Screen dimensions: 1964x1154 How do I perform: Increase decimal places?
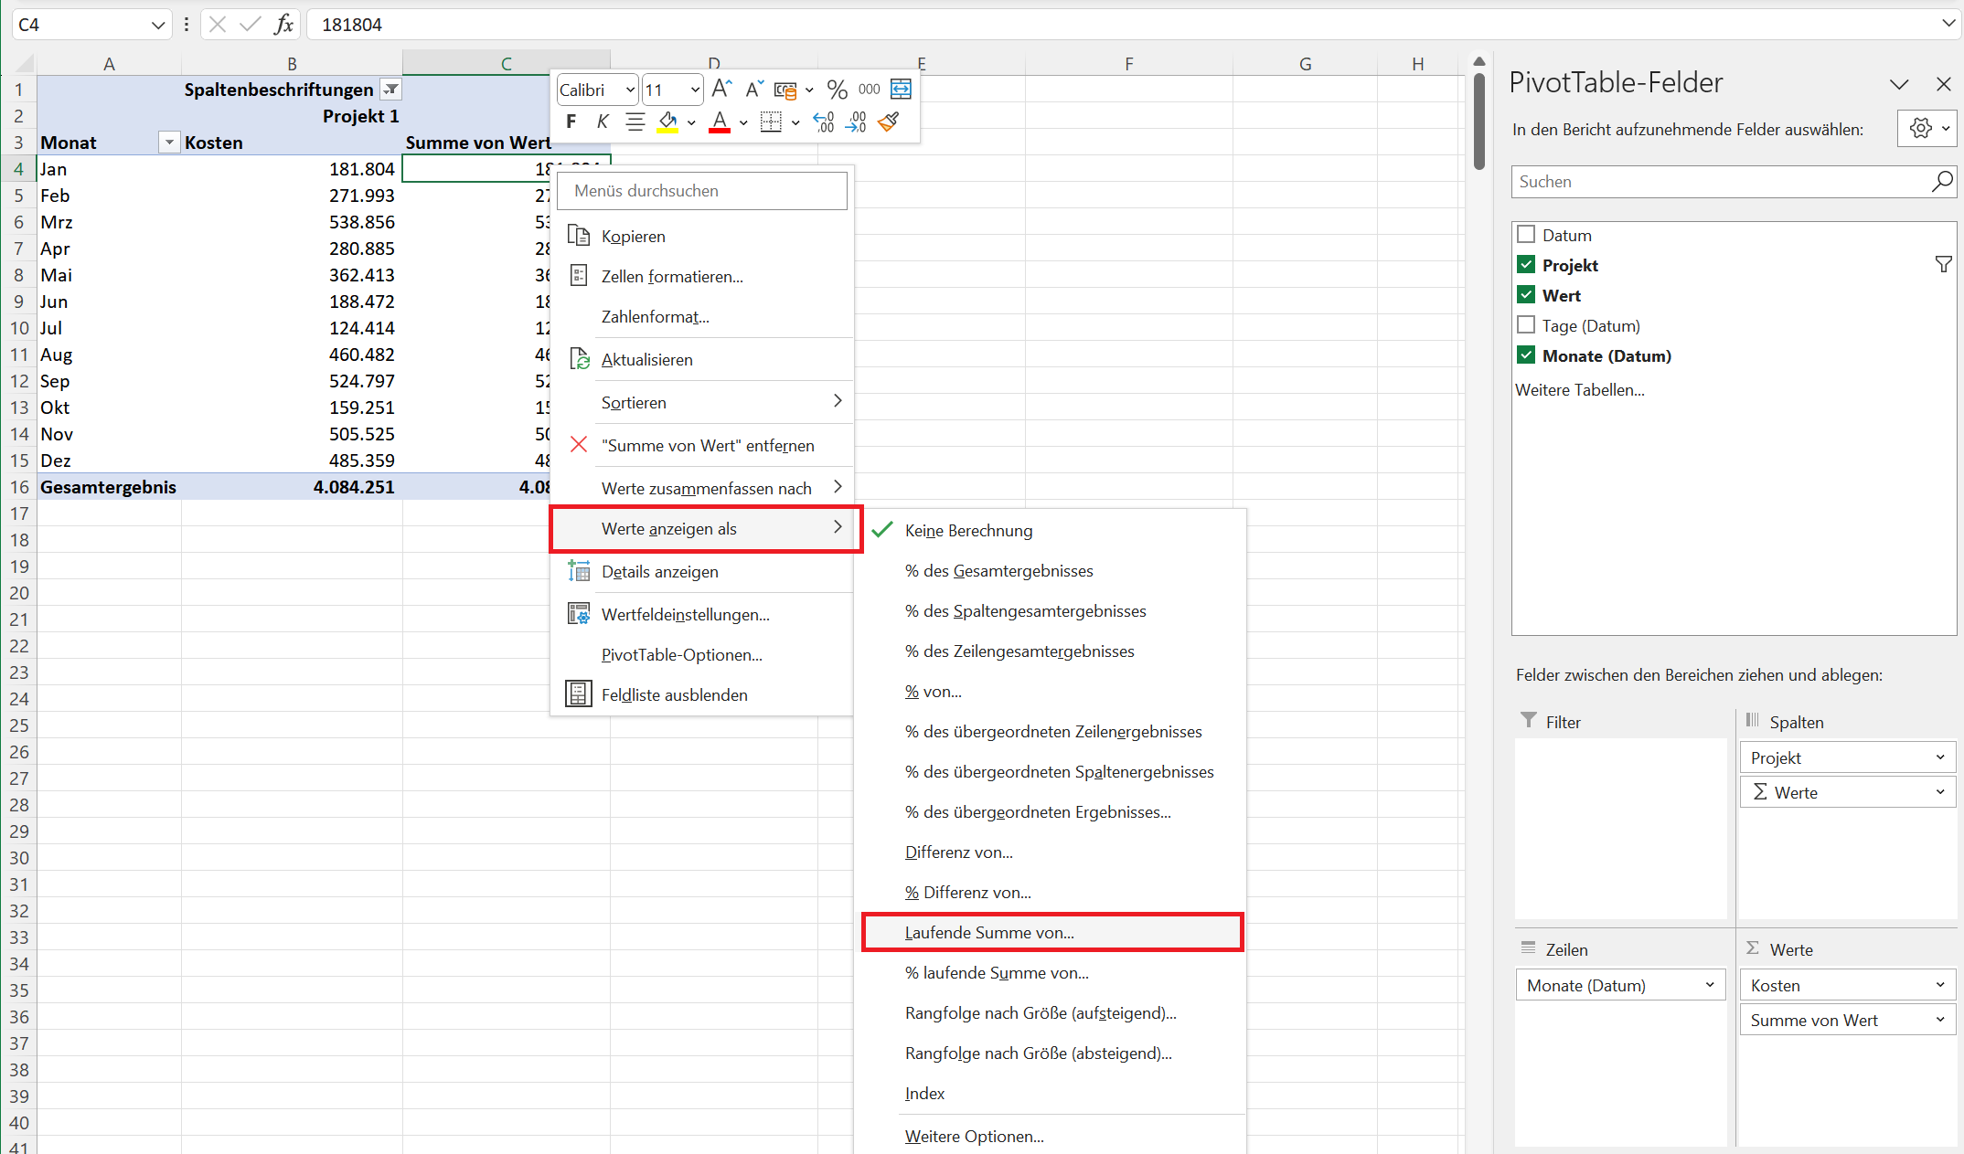[824, 122]
